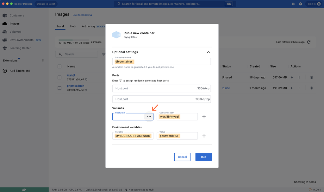Open the Troubleshoot bug icon
Viewport: 324px width, 192px height.
pyautogui.click(x=293, y=4)
